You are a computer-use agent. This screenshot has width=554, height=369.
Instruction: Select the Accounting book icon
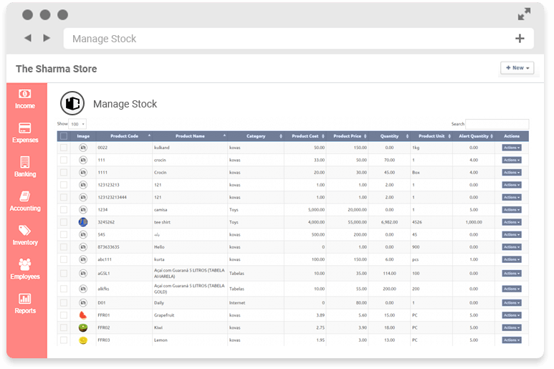click(25, 196)
